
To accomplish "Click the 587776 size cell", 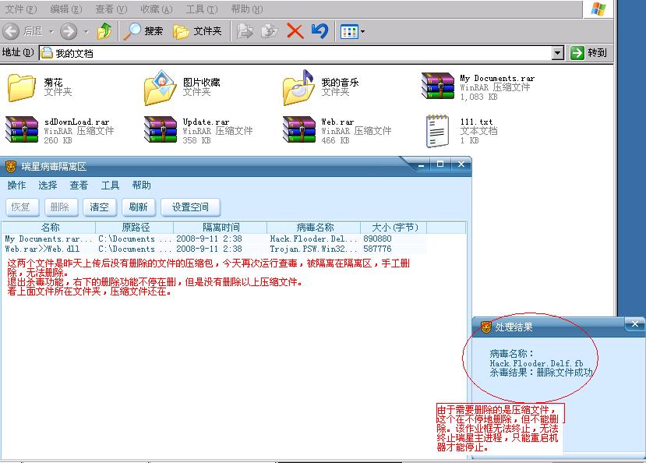I will (x=377, y=249).
